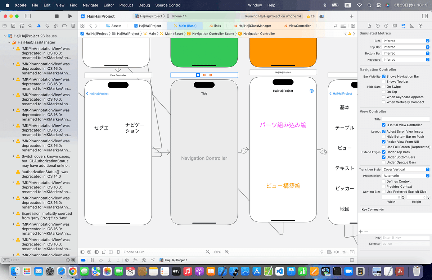Show the History inspector
The width and height of the screenshot is (432, 280).
click(x=378, y=26)
